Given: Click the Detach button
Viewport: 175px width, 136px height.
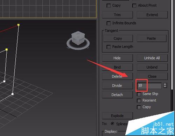Looking at the screenshot, I should [x=117, y=95].
